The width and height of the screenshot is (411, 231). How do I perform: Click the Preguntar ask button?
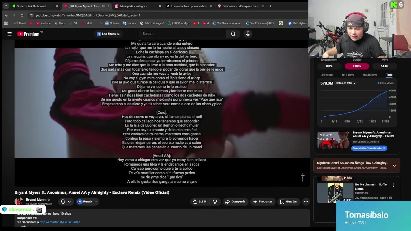[x=262, y=201]
